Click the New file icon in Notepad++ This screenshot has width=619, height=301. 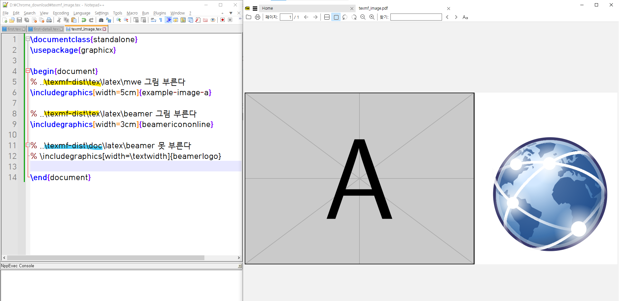[5, 20]
